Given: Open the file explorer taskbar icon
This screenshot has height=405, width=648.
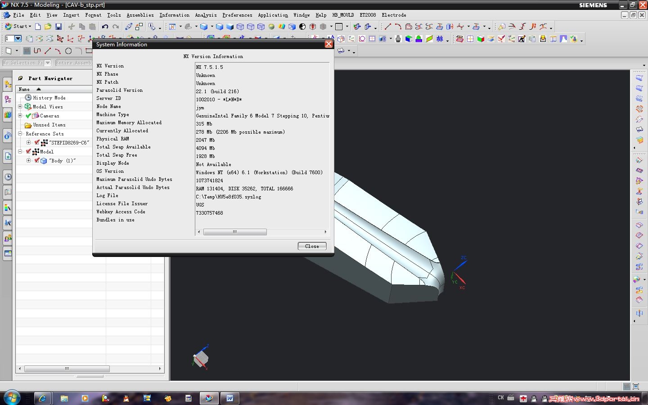Looking at the screenshot, I should 64,398.
